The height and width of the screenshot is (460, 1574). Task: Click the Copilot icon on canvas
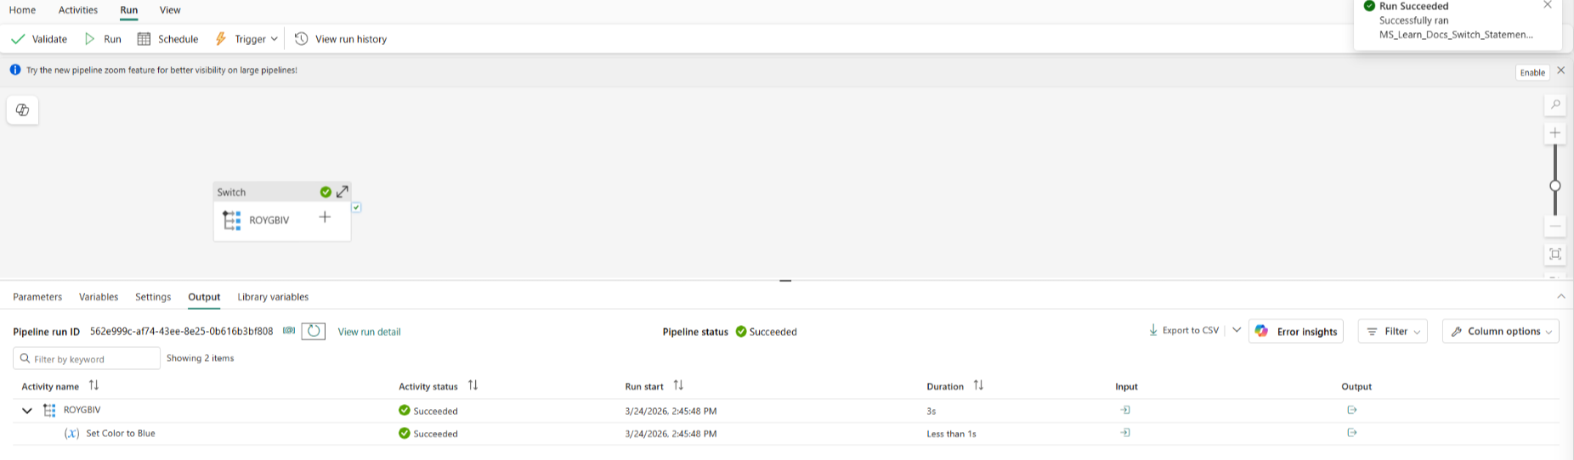23,110
